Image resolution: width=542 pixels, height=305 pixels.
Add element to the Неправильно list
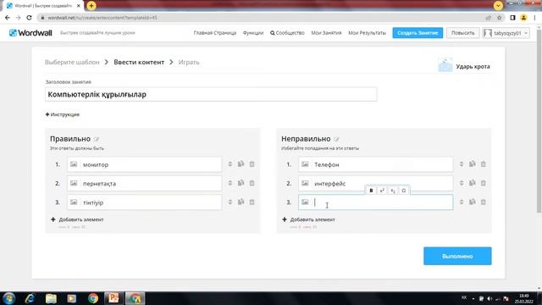point(308,219)
